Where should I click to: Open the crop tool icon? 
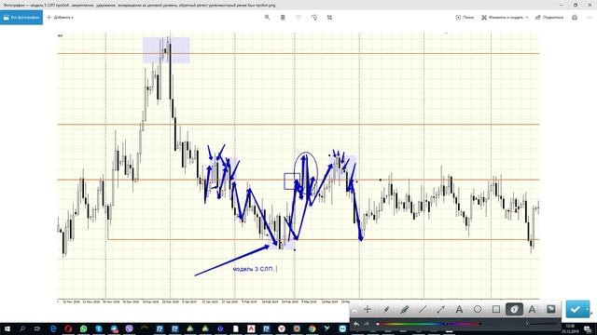(329, 18)
